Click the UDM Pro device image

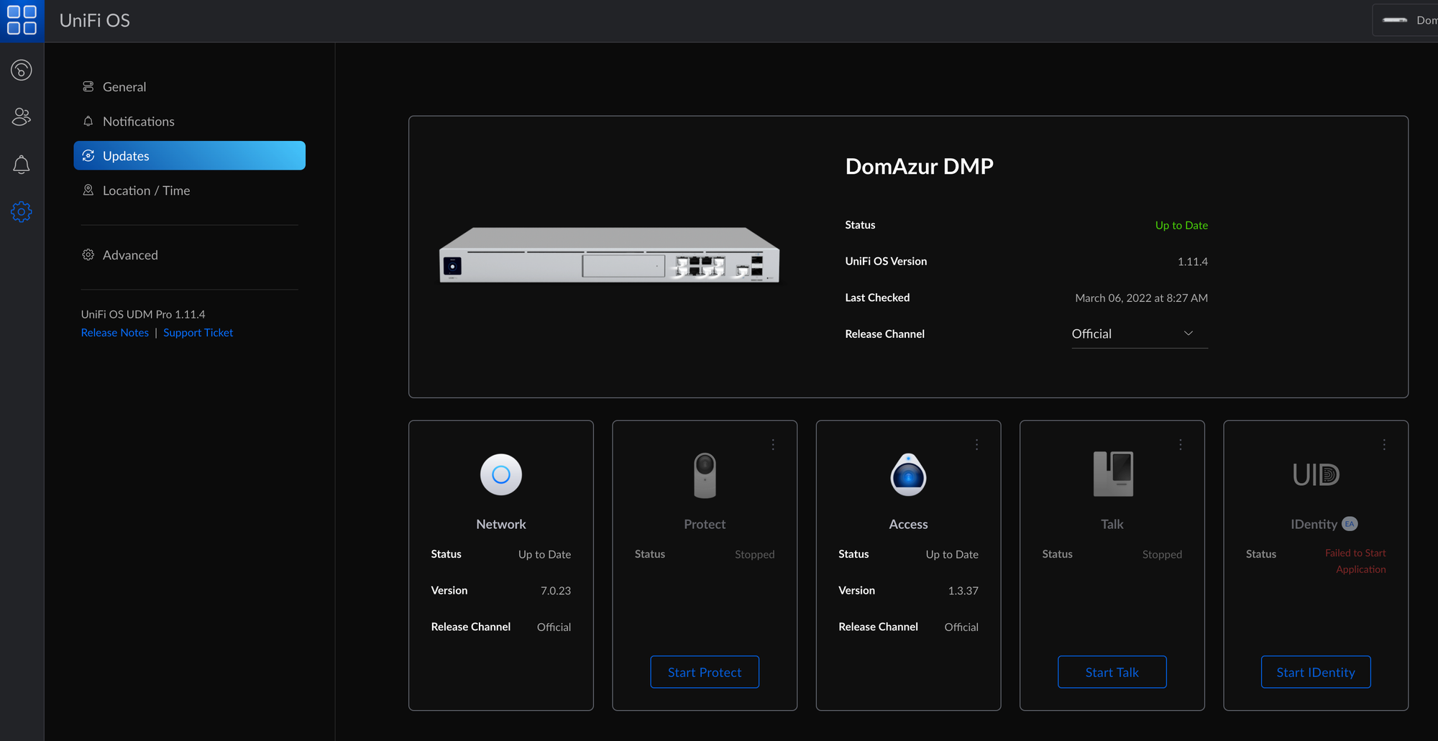pos(609,255)
